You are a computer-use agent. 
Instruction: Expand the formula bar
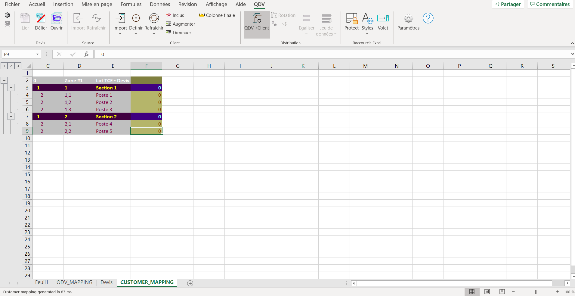point(572,54)
